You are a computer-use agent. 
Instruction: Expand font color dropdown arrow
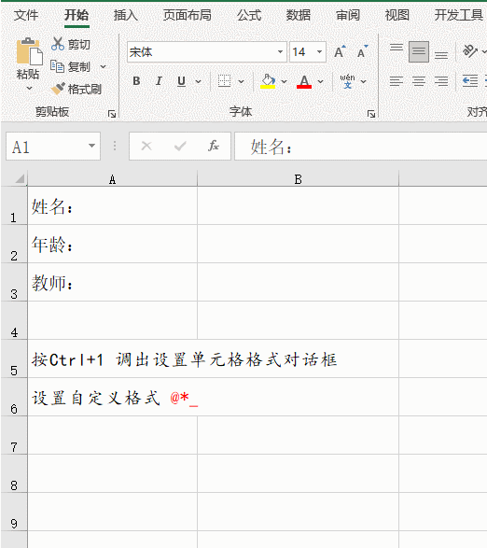pos(320,81)
